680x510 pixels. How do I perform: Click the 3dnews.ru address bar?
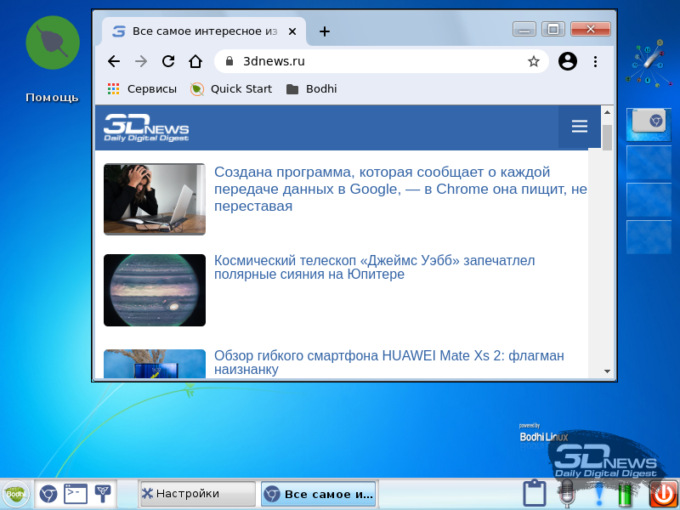click(374, 61)
